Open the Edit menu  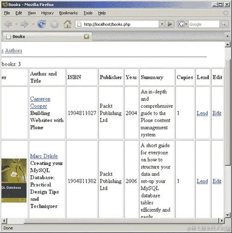tap(19, 13)
